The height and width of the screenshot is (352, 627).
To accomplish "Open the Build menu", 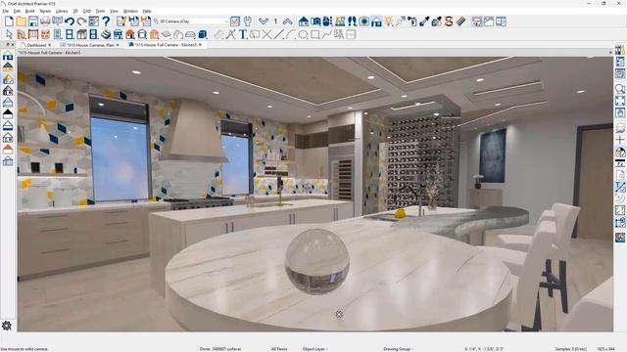I will point(30,11).
